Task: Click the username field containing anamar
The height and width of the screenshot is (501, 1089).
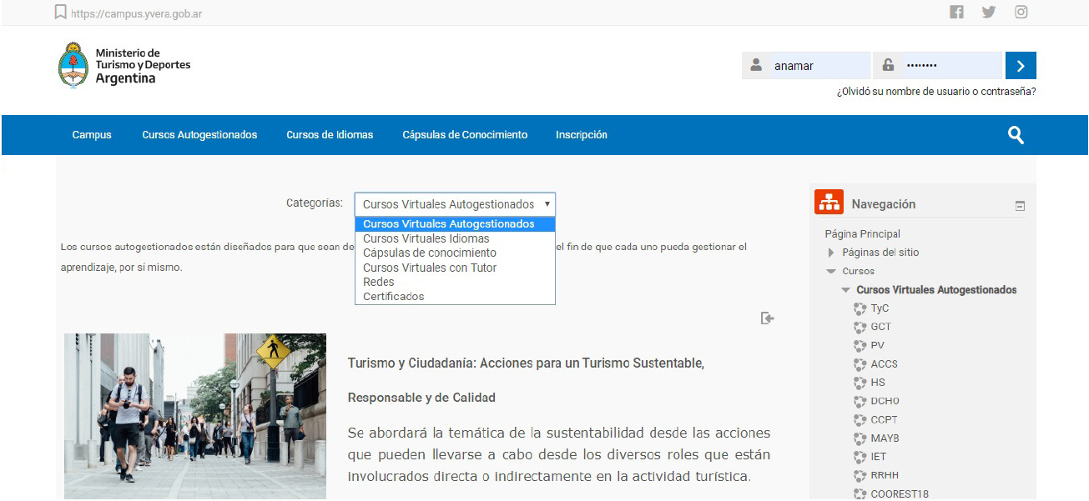Action: tap(818, 66)
